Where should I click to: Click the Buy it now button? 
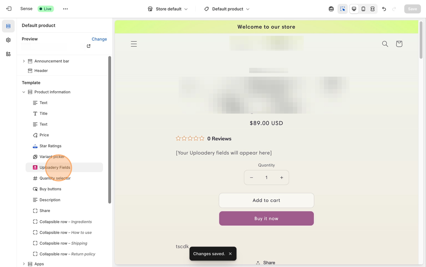(266, 218)
